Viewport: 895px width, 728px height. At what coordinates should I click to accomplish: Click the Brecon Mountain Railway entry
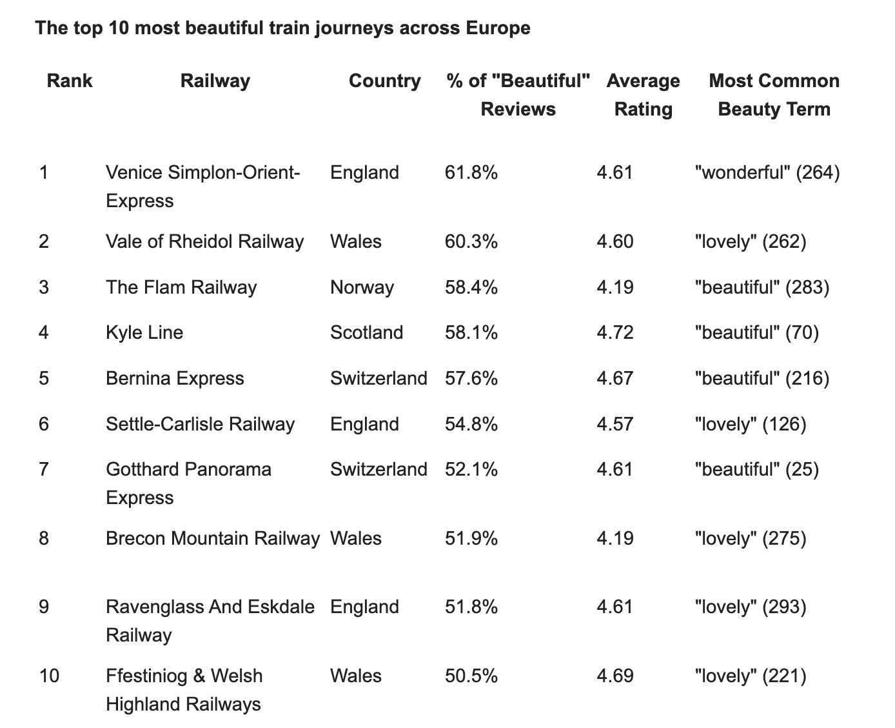click(212, 538)
